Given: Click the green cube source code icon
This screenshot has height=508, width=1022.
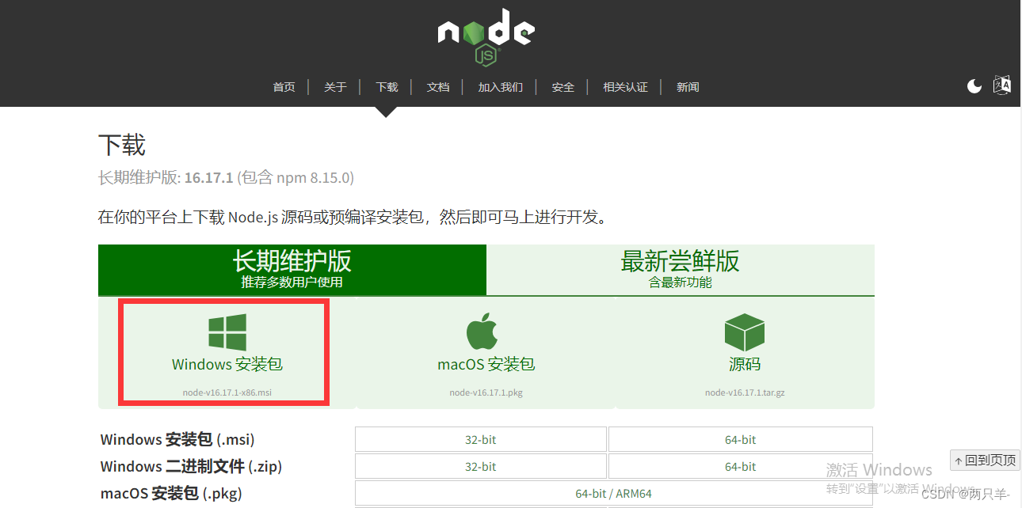Looking at the screenshot, I should pos(745,332).
